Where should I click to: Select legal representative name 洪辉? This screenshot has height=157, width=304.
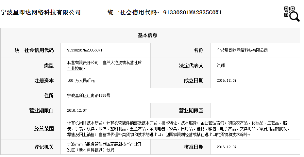tap(221, 66)
